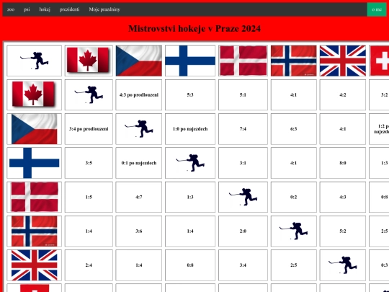The image size is (389, 292).
Task: Click the 4:7 score in Denmark row
Action: [139, 197]
